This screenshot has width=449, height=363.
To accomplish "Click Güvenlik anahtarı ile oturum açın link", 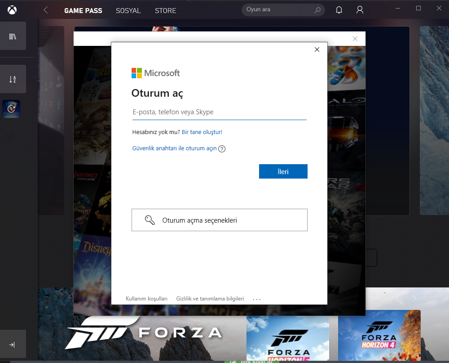I will click(174, 148).
